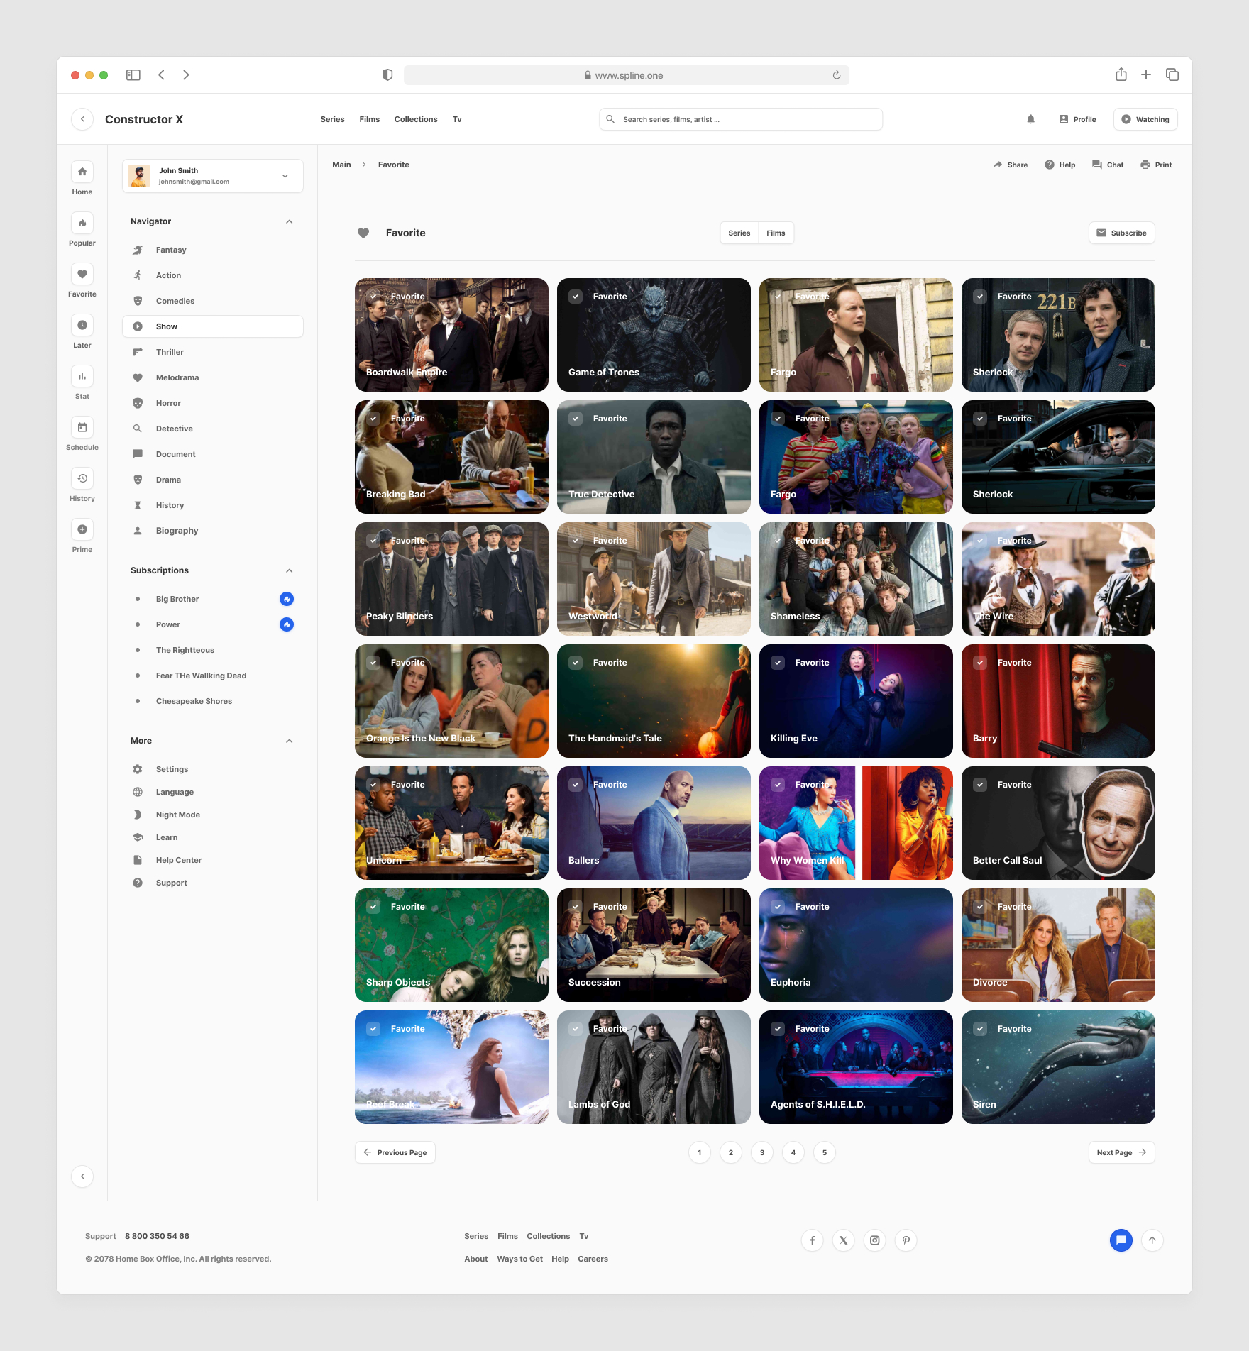The height and width of the screenshot is (1351, 1249).
Task: Open the John Smith account dropdown
Action: pyautogui.click(x=213, y=176)
